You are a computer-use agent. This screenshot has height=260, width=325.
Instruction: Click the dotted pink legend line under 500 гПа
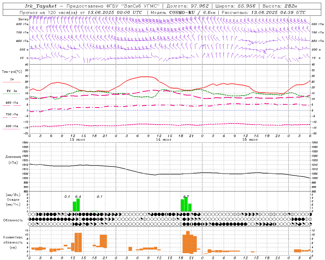11,129
